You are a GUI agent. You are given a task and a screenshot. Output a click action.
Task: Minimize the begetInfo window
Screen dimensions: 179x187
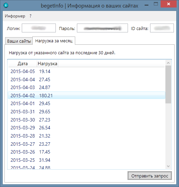click(147, 5)
